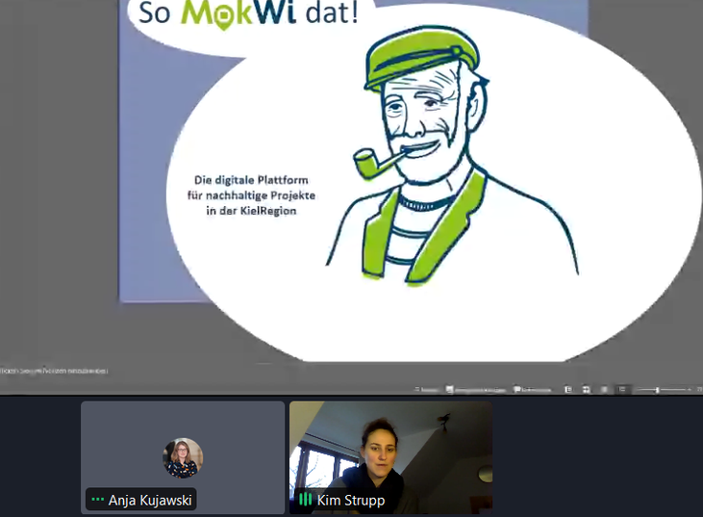Click the muted dots icon beside Anja Kujawski
Viewport: 703px width, 517px height.
pos(97,500)
